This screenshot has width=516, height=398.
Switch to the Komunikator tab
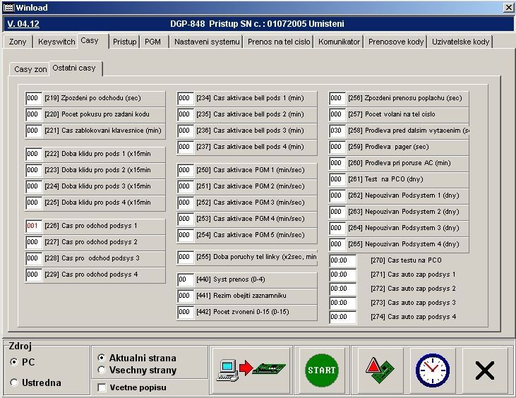pyautogui.click(x=339, y=42)
